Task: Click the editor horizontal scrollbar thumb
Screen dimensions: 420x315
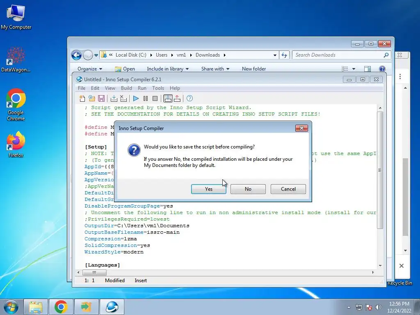Action: pyautogui.click(x=94, y=272)
